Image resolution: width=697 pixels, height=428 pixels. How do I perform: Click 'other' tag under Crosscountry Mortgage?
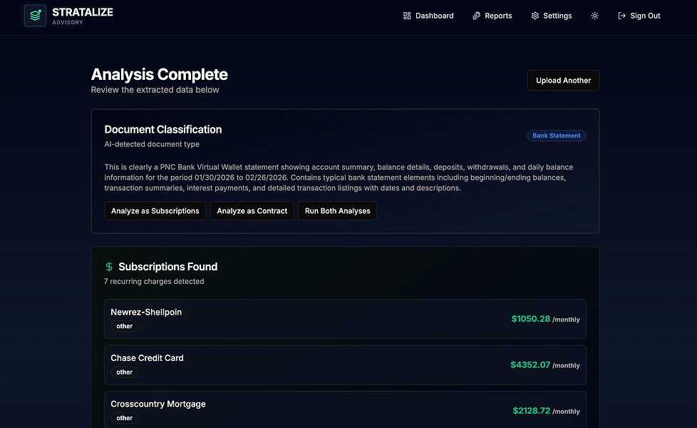125,418
